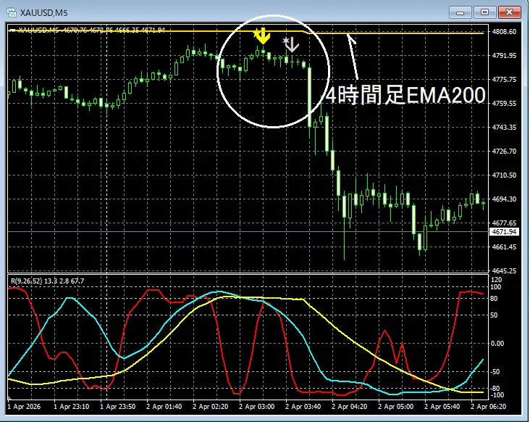The height and width of the screenshot is (422, 530).
Task: Click the 4694.30 price scale label
Action: [504, 199]
